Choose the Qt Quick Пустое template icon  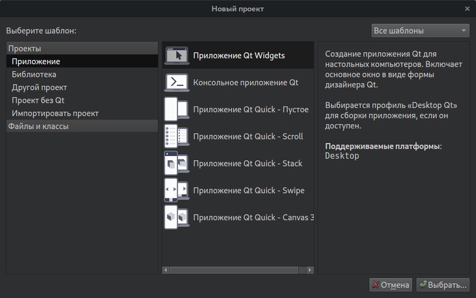pos(177,109)
